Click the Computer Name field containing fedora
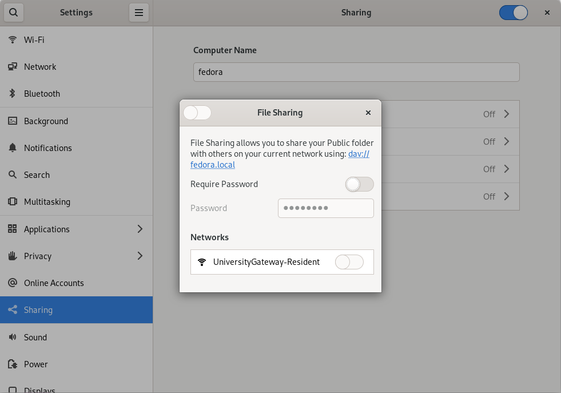The image size is (561, 393). 356,72
